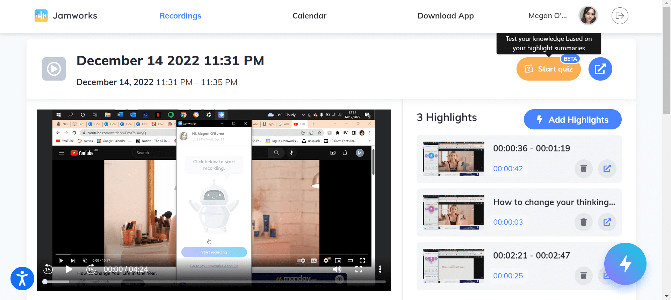Go to the Calendar tab
Image resolution: width=671 pixels, height=300 pixels.
coord(309,16)
